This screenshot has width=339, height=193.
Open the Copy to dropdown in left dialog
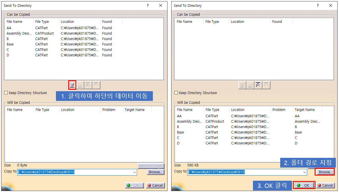pyautogui.click(x=134, y=172)
